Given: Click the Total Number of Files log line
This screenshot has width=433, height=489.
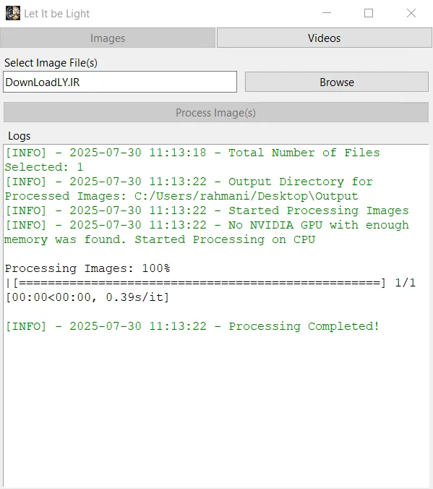Looking at the screenshot, I should tap(192, 160).
